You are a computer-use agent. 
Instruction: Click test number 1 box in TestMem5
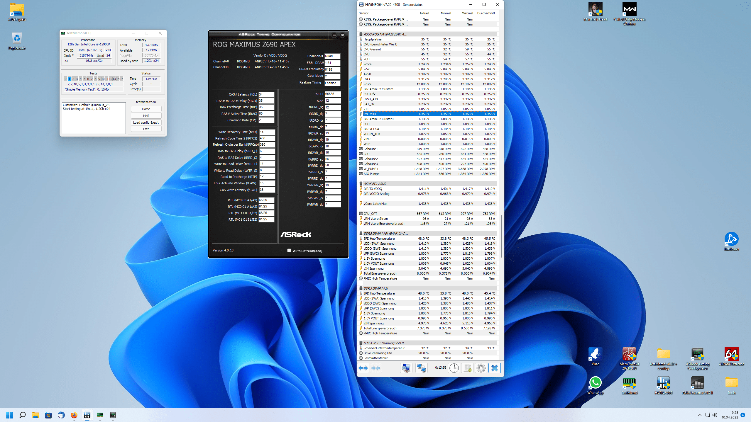(69, 79)
